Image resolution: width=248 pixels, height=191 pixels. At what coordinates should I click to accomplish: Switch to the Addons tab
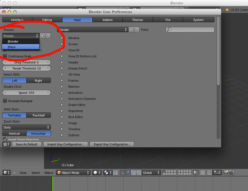click(108, 20)
